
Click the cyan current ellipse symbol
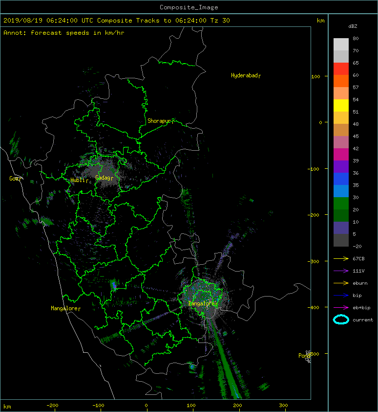[341, 320]
